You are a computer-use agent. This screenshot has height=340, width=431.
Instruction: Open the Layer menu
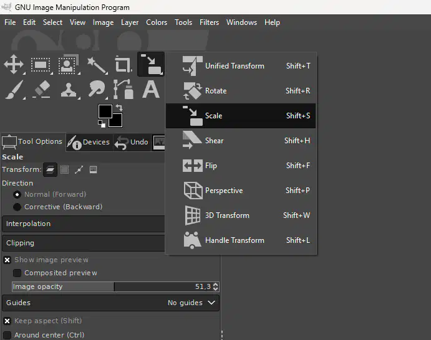pyautogui.click(x=130, y=22)
